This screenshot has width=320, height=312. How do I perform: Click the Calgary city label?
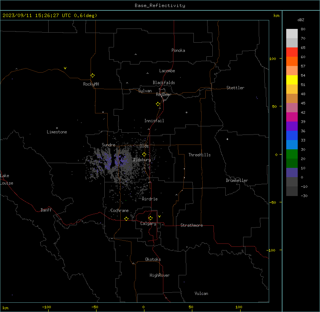pos(148,223)
